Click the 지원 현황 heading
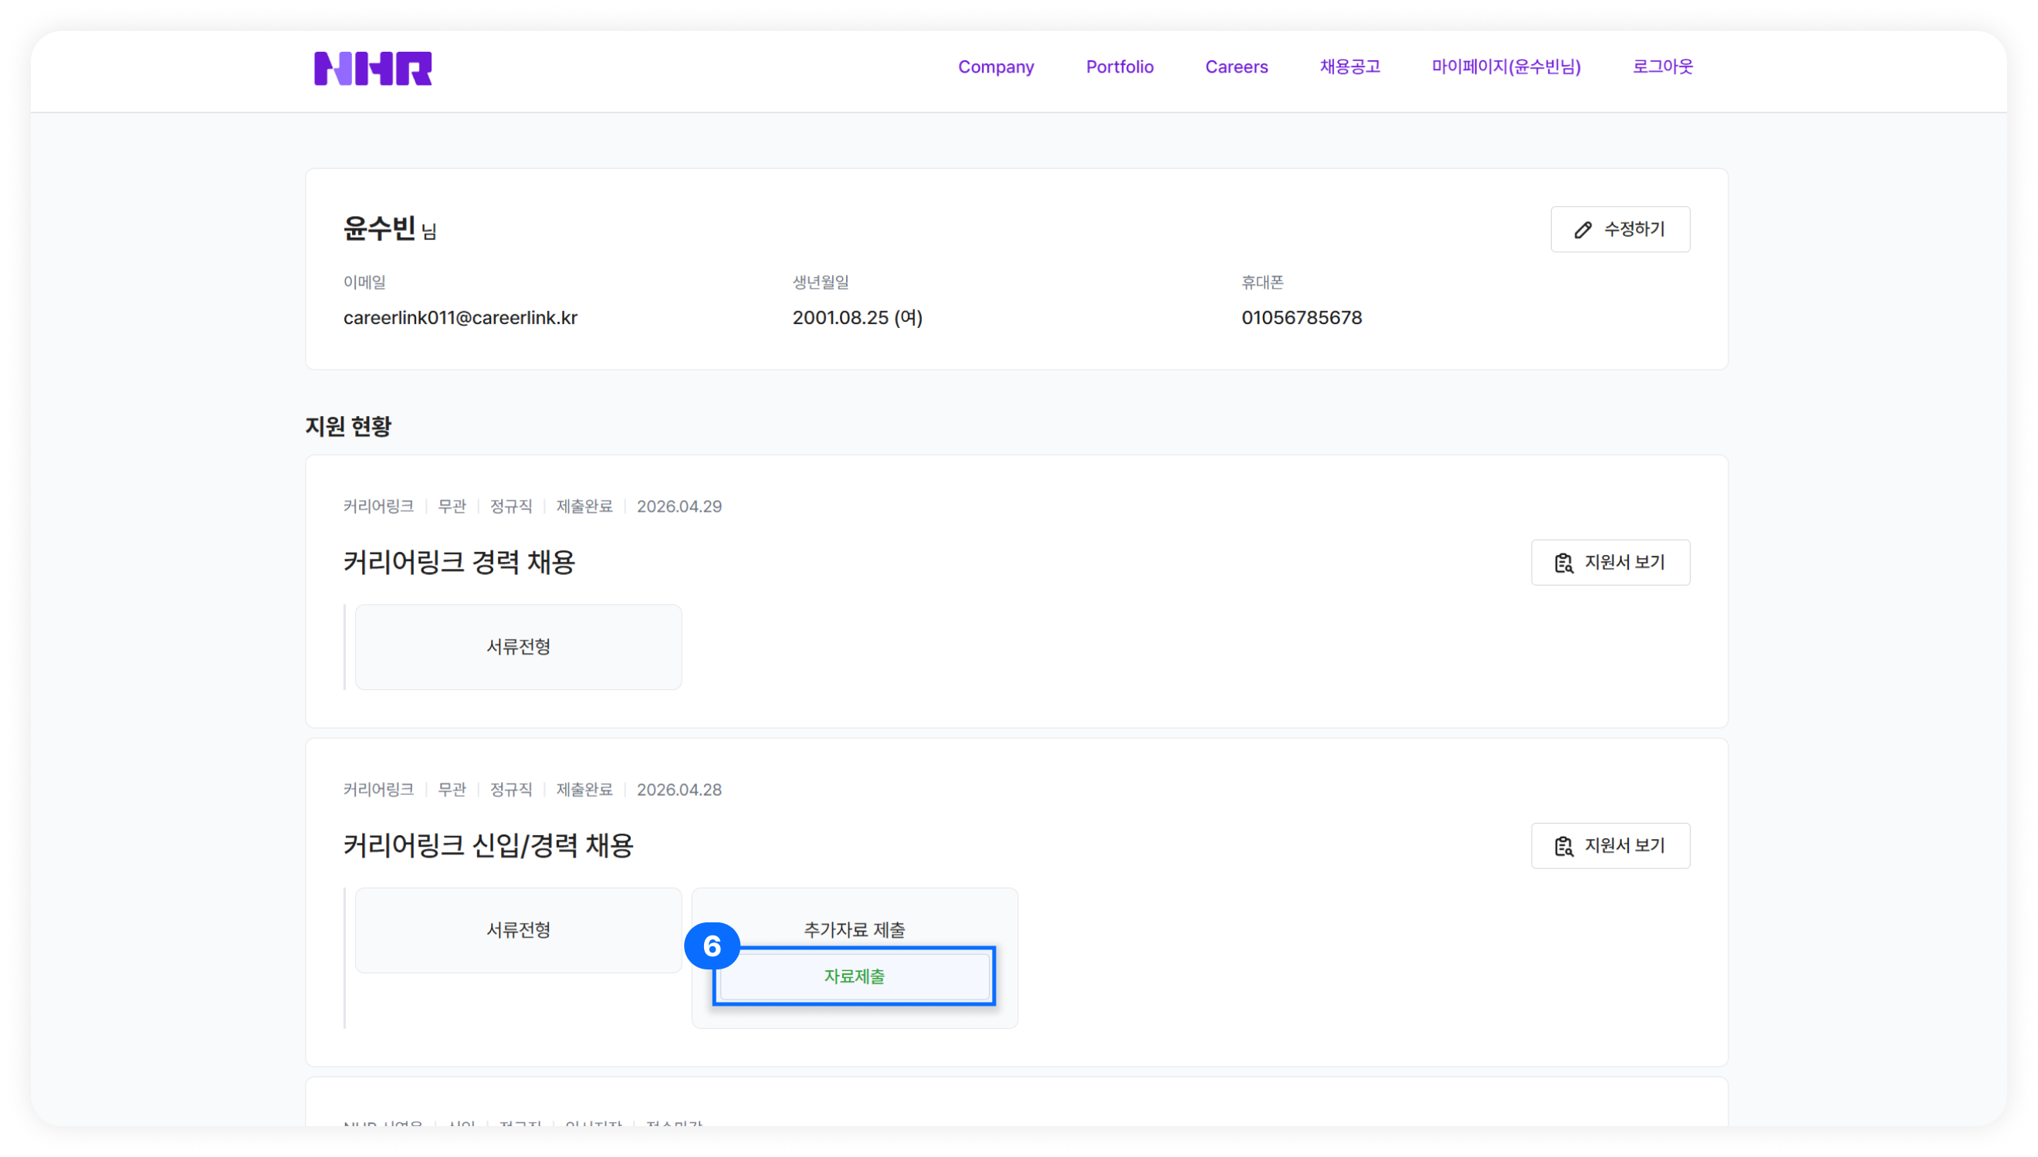 coord(348,427)
